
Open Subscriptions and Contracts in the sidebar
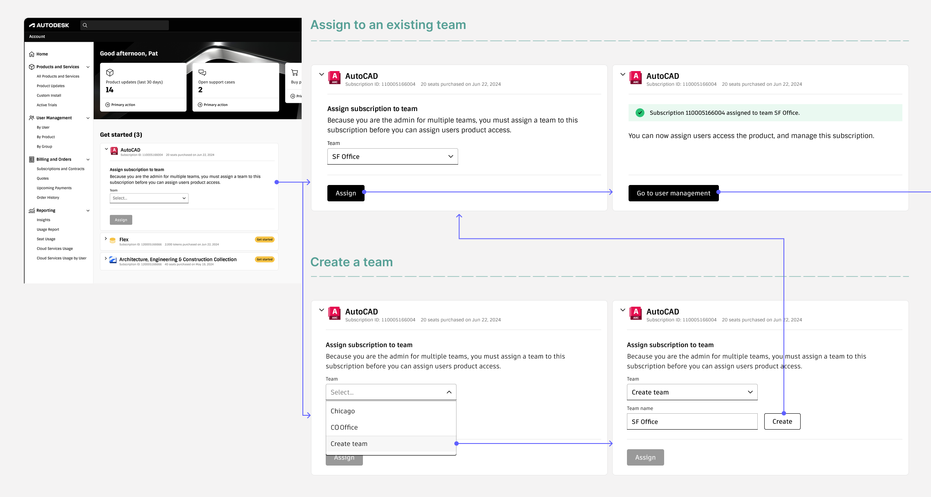pos(60,169)
